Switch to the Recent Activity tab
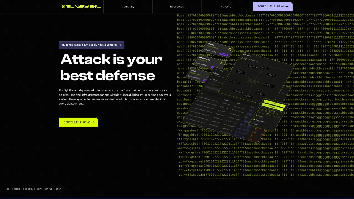The width and height of the screenshot is (354, 199). tap(253, 61)
